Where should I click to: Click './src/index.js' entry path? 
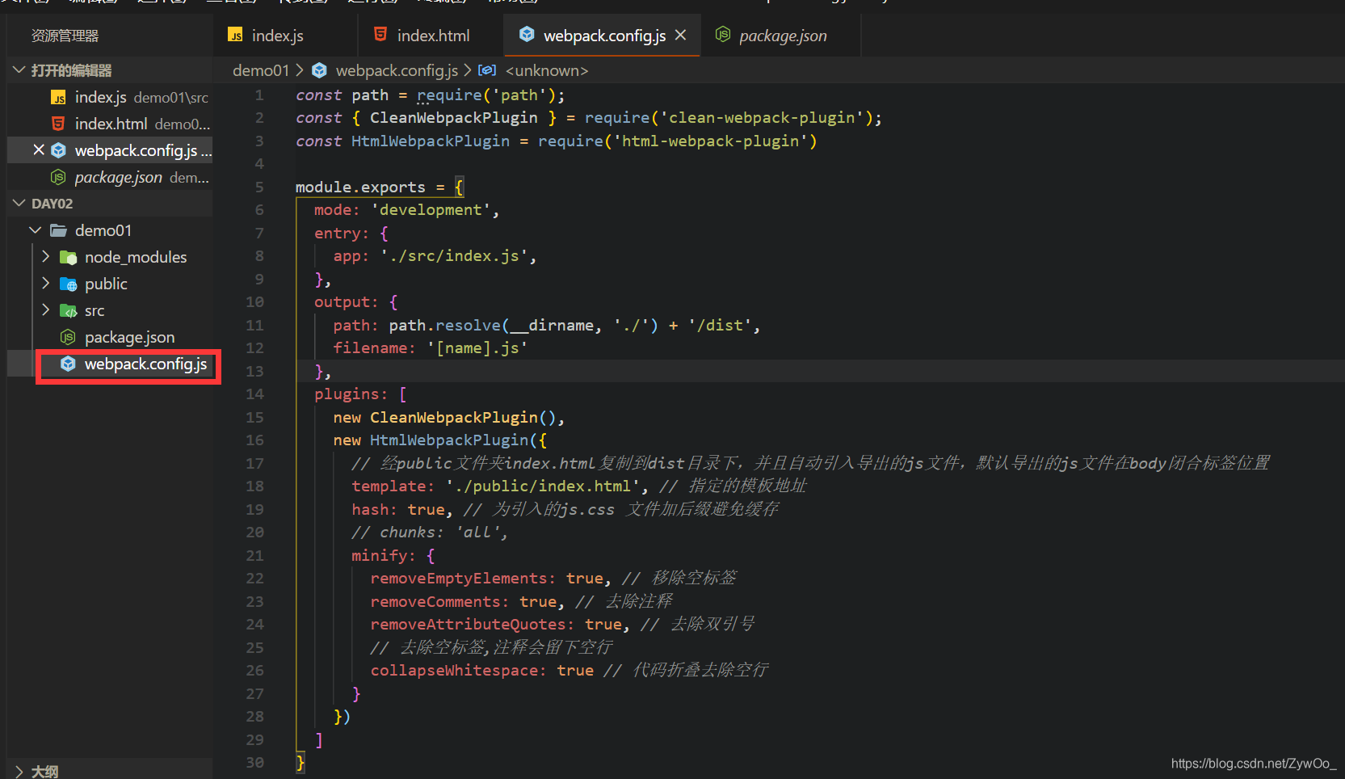coord(454,255)
